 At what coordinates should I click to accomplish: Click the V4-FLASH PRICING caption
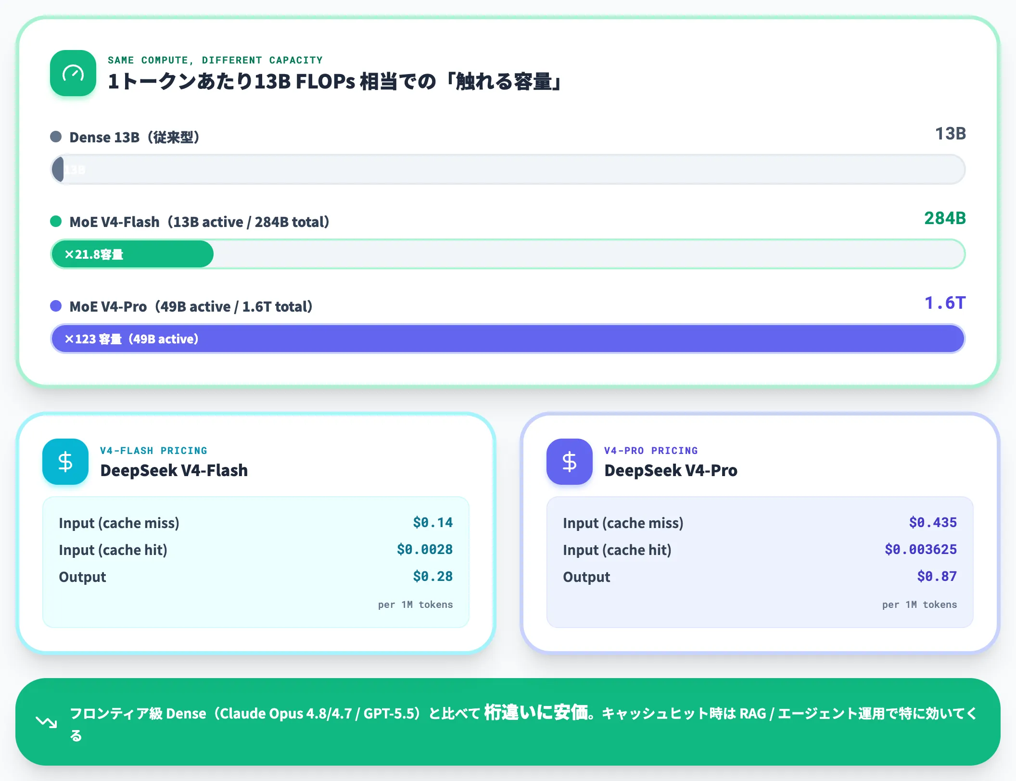point(153,451)
